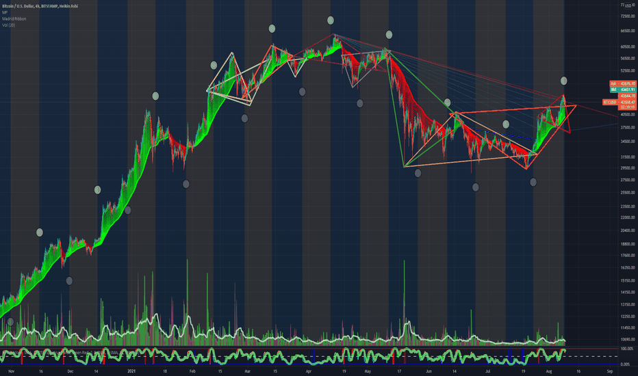Select the Madrid Ribbon indicator legend
The width and height of the screenshot is (638, 376).
[14, 18]
